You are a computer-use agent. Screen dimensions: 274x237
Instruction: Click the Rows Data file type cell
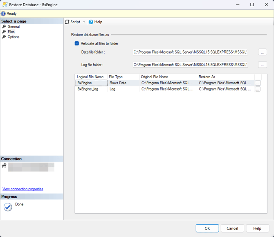pos(123,83)
